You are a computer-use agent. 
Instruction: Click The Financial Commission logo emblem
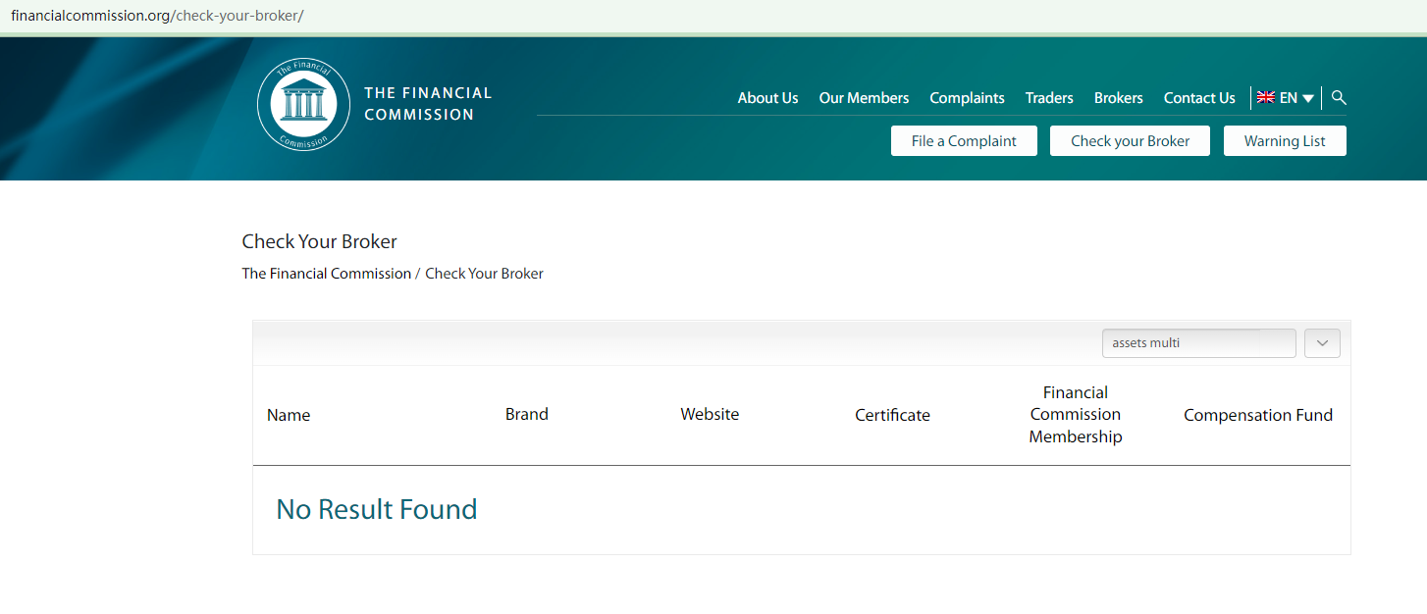303,104
